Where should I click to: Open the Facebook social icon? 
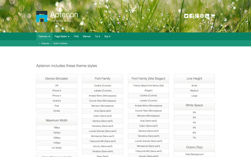coord(191,16)
